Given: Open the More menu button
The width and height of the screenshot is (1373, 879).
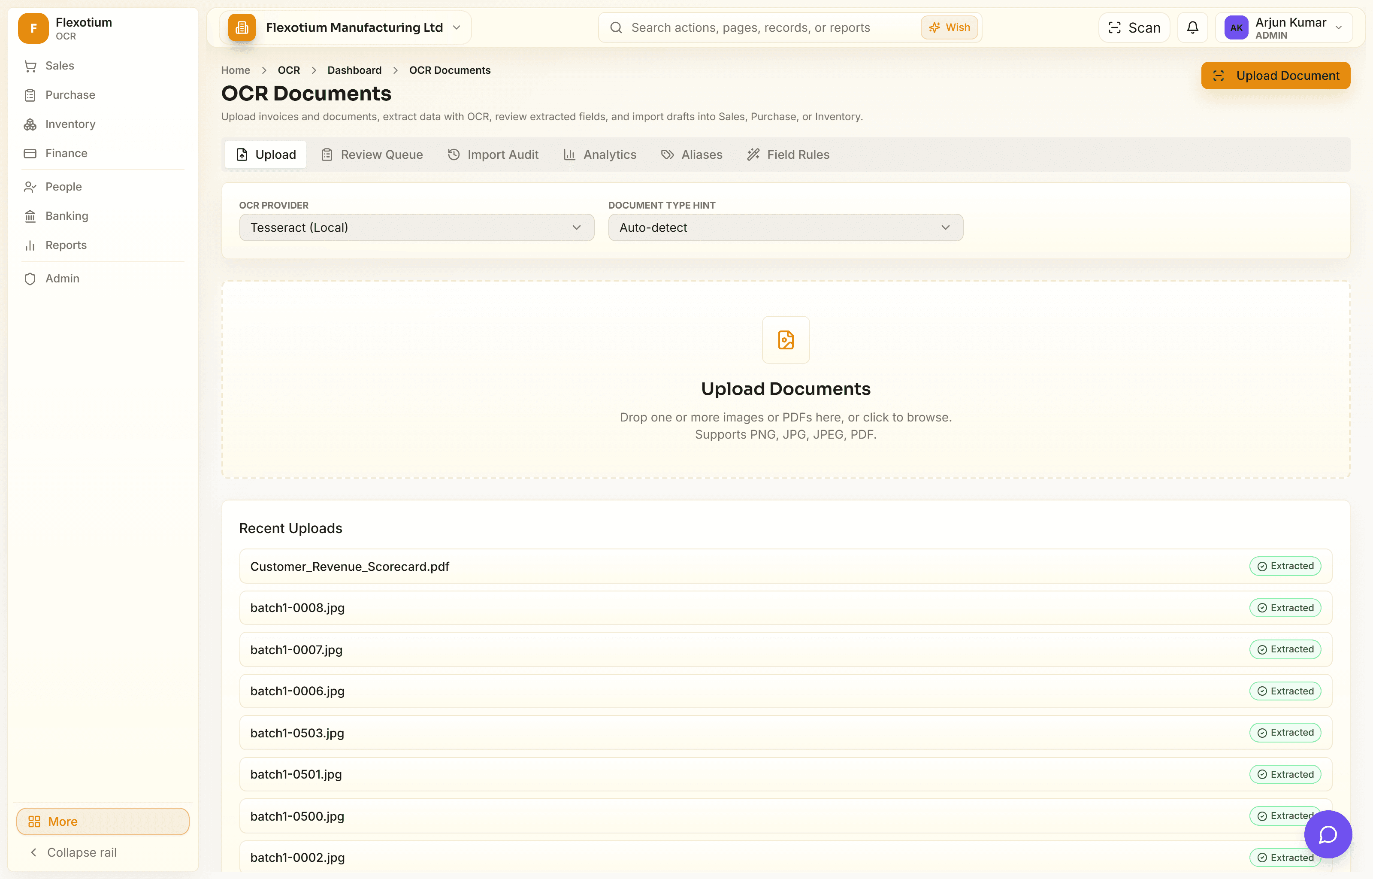Looking at the screenshot, I should pyautogui.click(x=103, y=821).
